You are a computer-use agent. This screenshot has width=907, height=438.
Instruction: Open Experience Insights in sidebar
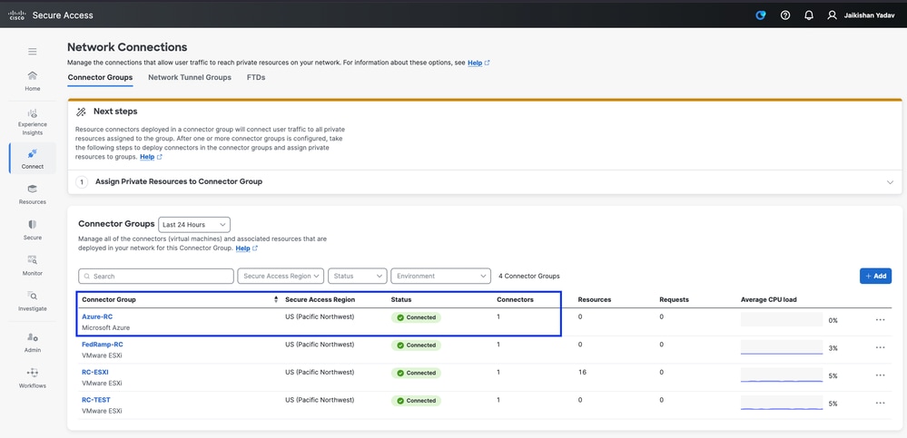pyautogui.click(x=33, y=120)
